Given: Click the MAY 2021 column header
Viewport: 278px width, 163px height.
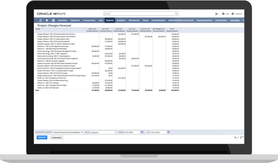Looking at the screenshot, I should click(x=106, y=29).
